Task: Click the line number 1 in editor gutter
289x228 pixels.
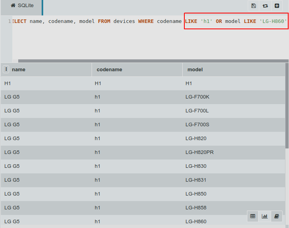Action: (10, 21)
